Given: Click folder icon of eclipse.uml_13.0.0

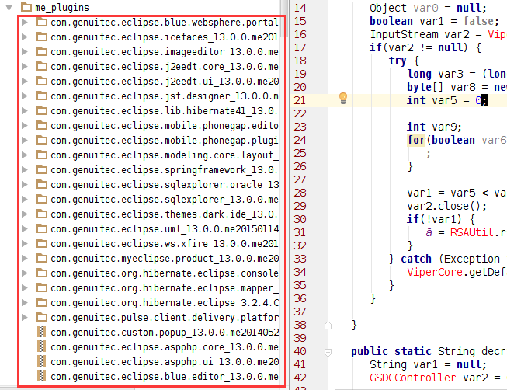Looking at the screenshot, I should click(42, 228).
